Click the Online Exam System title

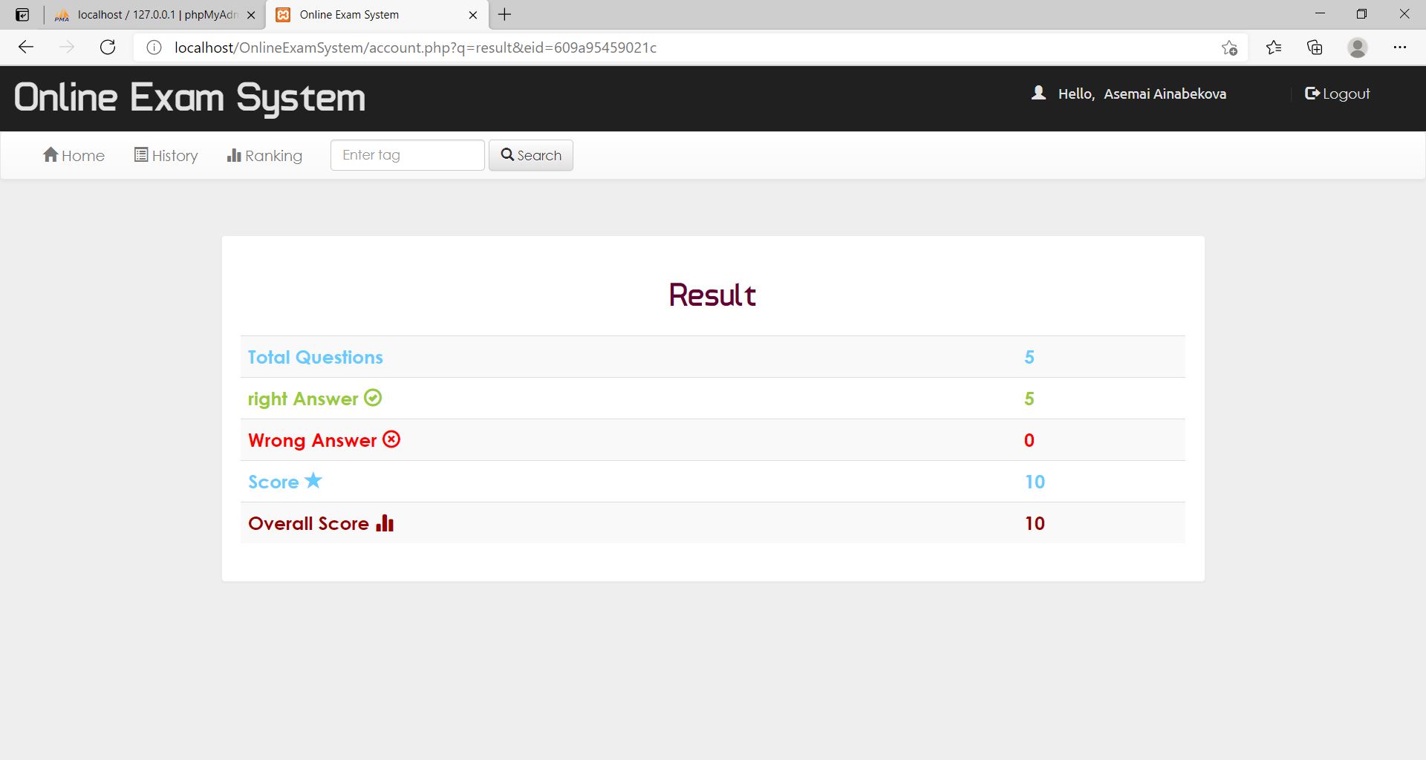190,98
